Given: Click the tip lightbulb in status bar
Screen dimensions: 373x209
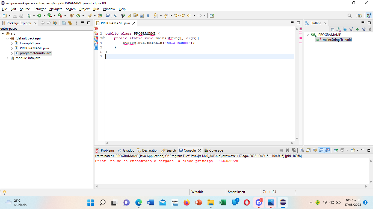Looking at the screenshot, I should [4, 192].
